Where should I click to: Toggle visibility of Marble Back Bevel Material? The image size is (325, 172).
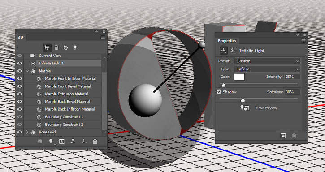(20, 102)
